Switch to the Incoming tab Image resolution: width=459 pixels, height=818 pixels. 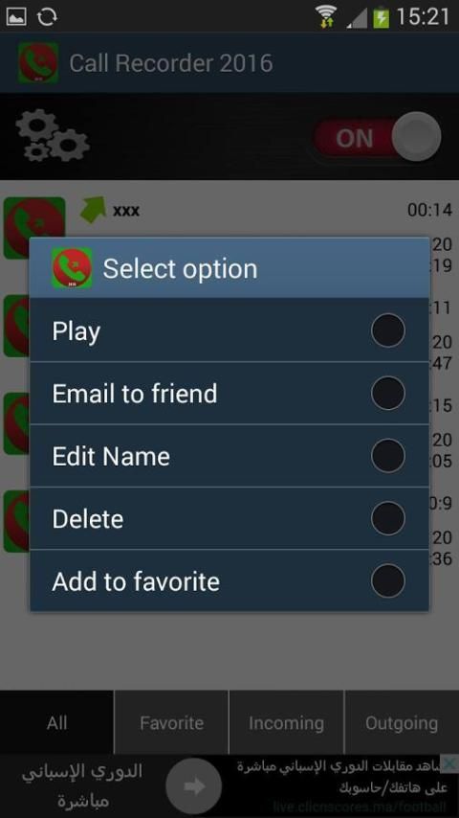(286, 722)
